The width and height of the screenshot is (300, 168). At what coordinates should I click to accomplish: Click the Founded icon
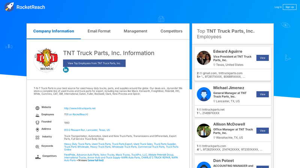[37, 122]
